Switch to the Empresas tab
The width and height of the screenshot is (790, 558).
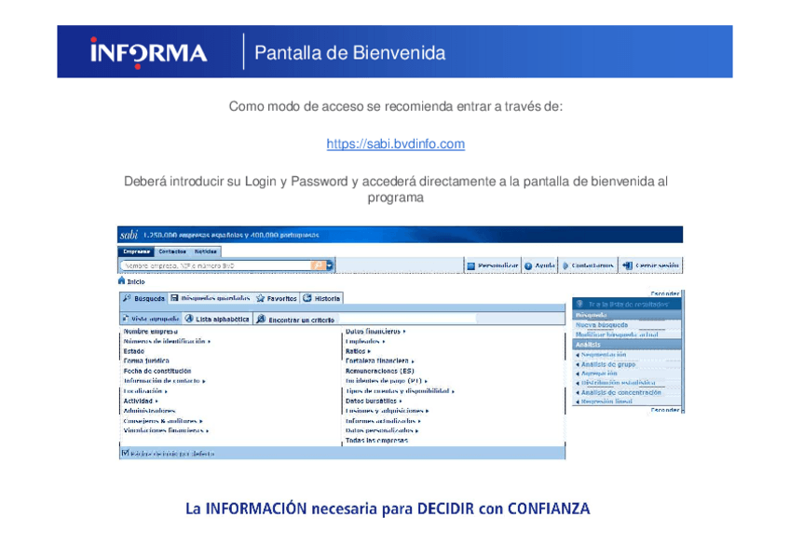137,252
